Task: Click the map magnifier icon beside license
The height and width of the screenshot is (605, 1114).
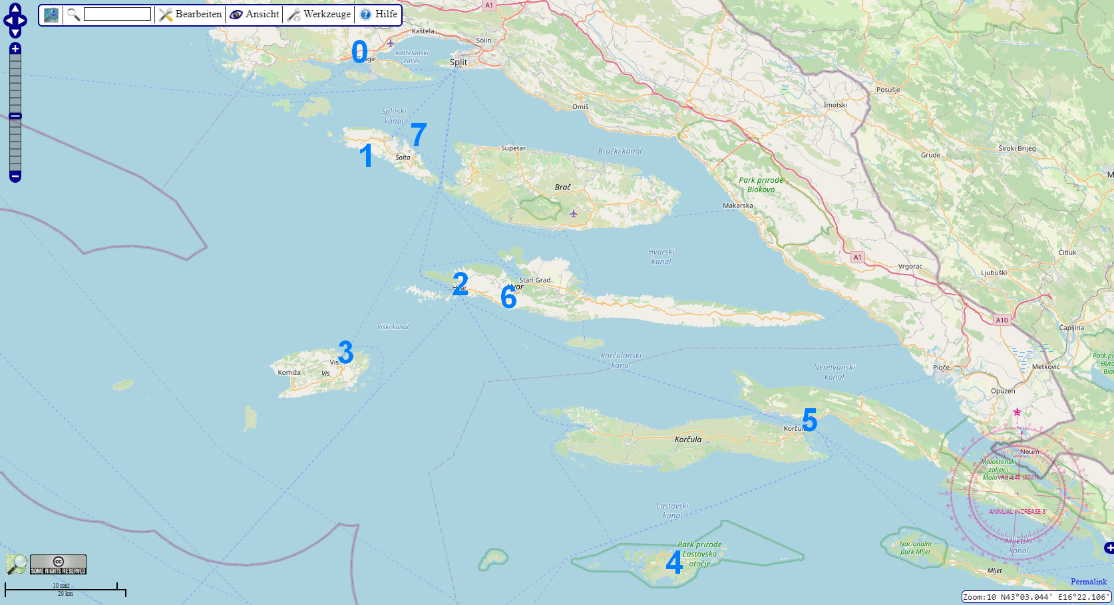Action: 17,564
